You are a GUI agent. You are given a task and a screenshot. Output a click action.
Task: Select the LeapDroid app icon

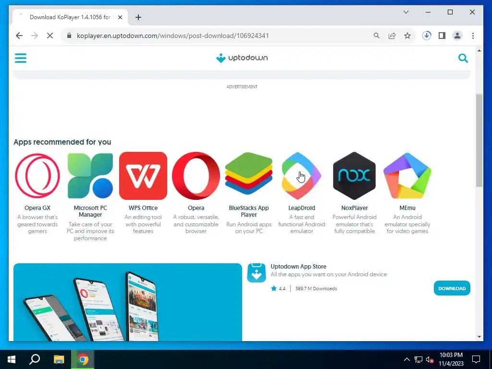[x=302, y=176]
